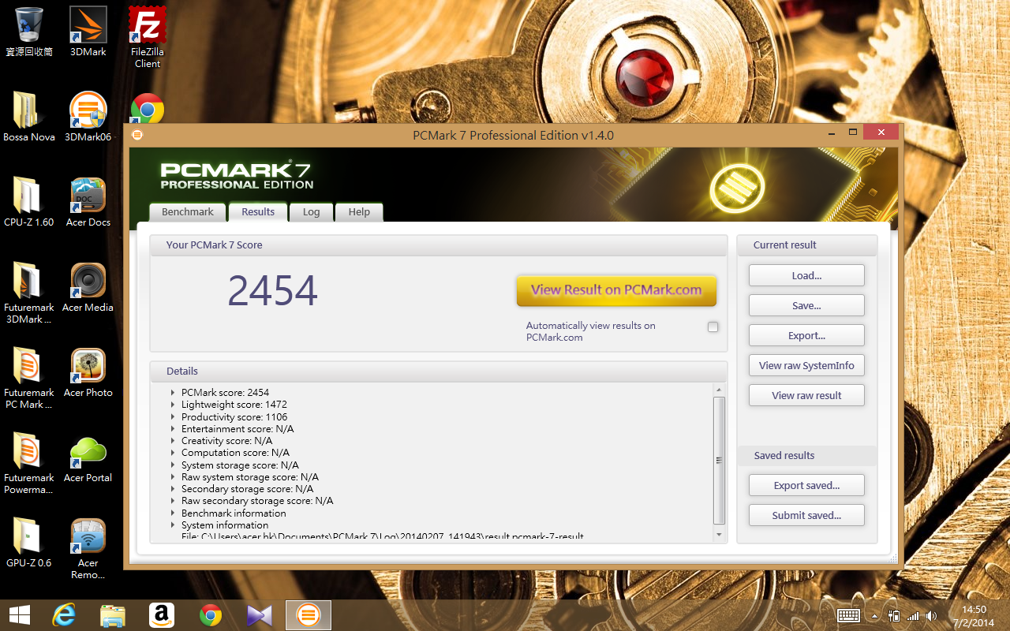
Task: Select the Acer Portal cloud icon
Action: point(88,457)
